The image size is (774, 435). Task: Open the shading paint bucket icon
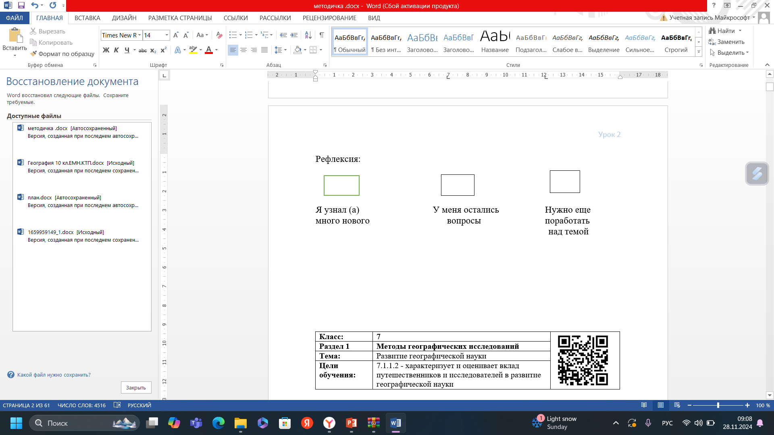[298, 50]
